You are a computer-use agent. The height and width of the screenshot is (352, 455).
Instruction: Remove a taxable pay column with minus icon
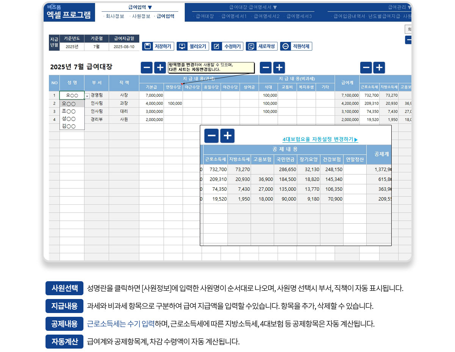(x=147, y=68)
